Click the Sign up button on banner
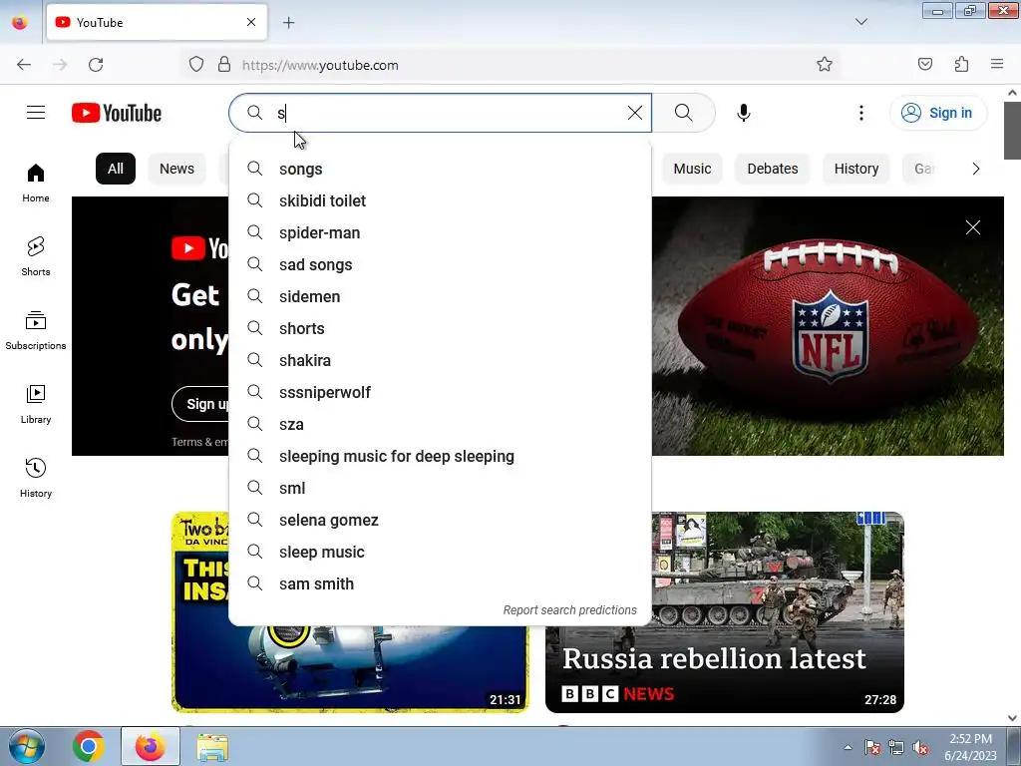Image resolution: width=1021 pixels, height=766 pixels. pyautogui.click(x=201, y=404)
